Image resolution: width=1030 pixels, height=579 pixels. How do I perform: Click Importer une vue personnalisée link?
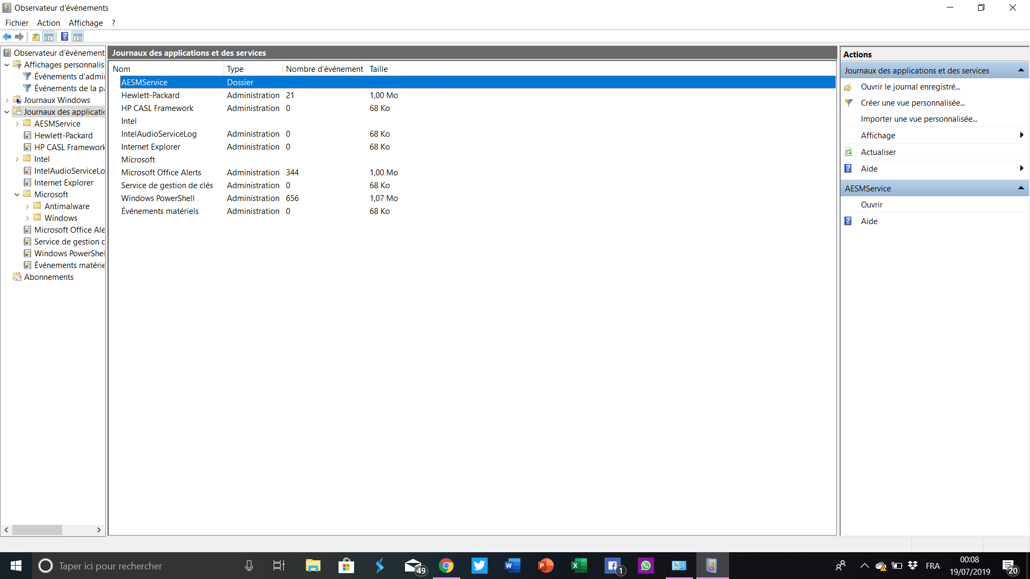[919, 119]
